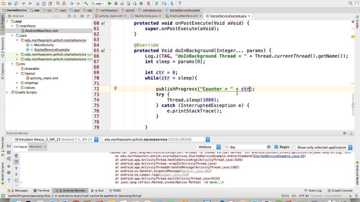Open the Terminal tool window
The height and width of the screenshot is (202, 360).
click(42, 191)
